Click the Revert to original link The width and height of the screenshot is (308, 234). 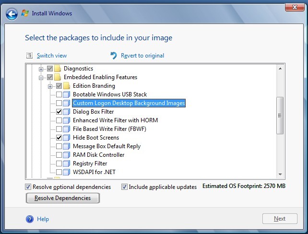click(x=142, y=56)
